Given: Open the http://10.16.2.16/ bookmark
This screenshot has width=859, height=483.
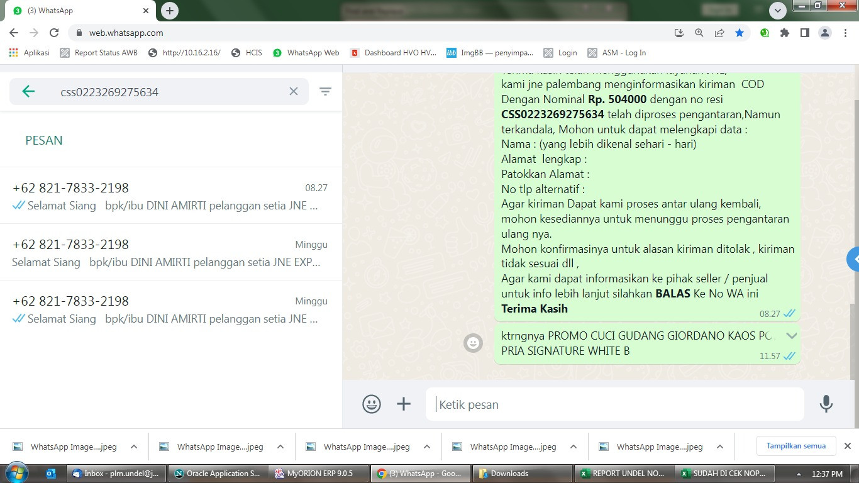Looking at the screenshot, I should point(184,53).
